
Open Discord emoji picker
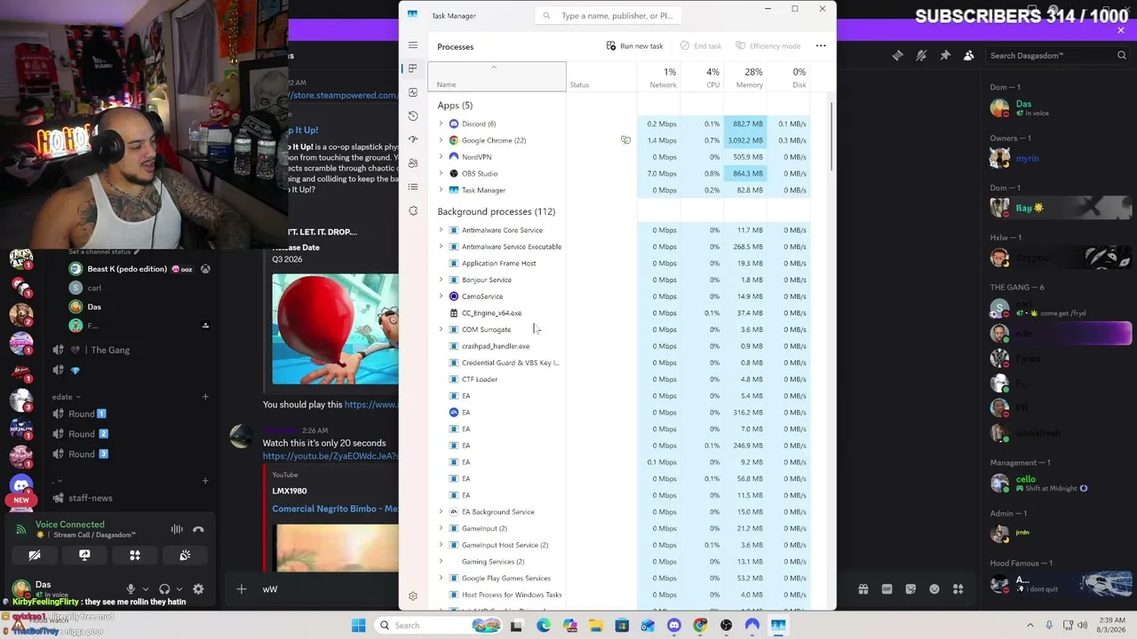coord(934,589)
